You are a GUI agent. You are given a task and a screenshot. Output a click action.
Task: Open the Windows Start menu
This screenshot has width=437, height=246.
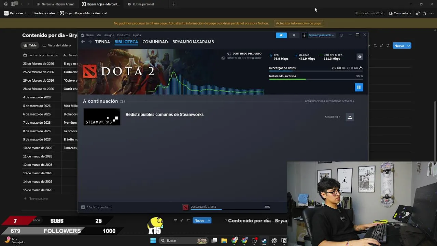point(153,241)
